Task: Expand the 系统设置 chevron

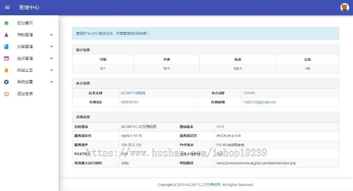Action: click(x=51, y=82)
